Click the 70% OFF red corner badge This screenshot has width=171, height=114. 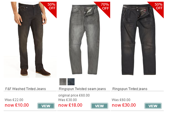click(x=104, y=7)
